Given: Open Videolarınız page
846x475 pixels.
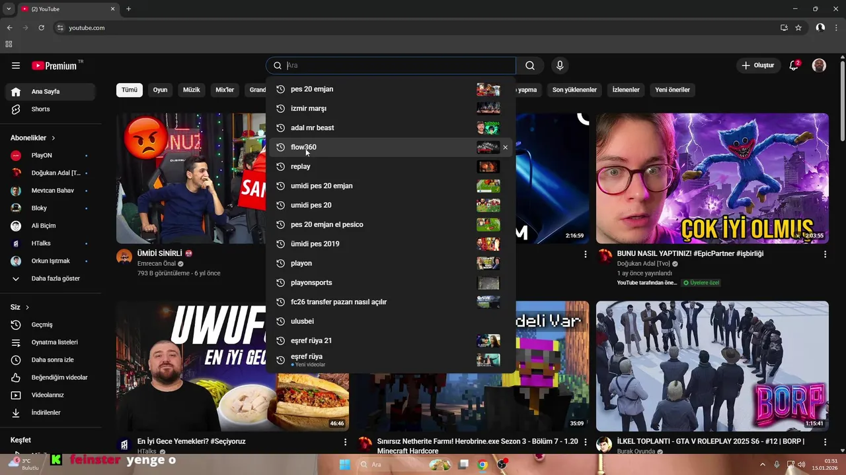Looking at the screenshot, I should [x=52, y=395].
